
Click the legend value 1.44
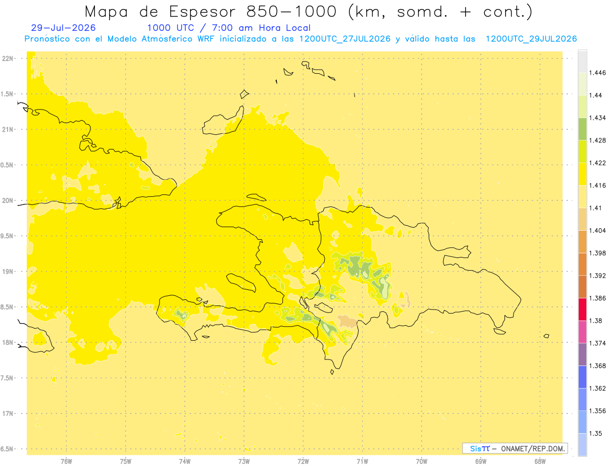point(596,95)
